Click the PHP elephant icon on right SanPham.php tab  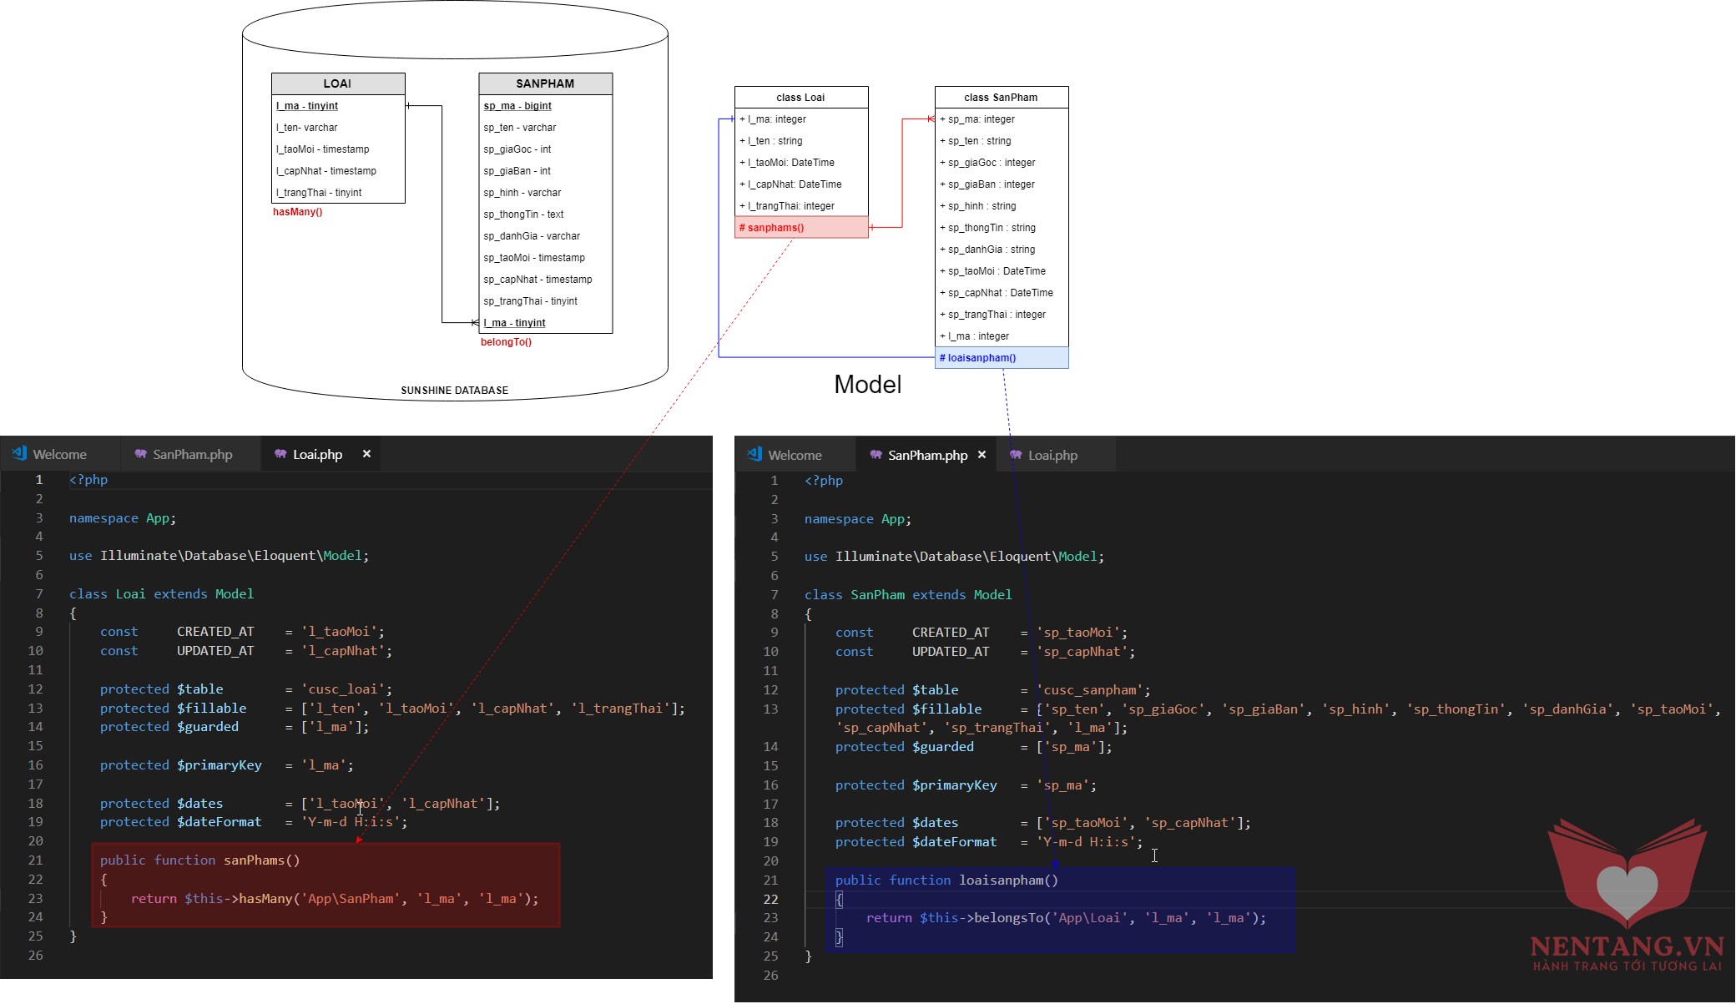tap(876, 455)
